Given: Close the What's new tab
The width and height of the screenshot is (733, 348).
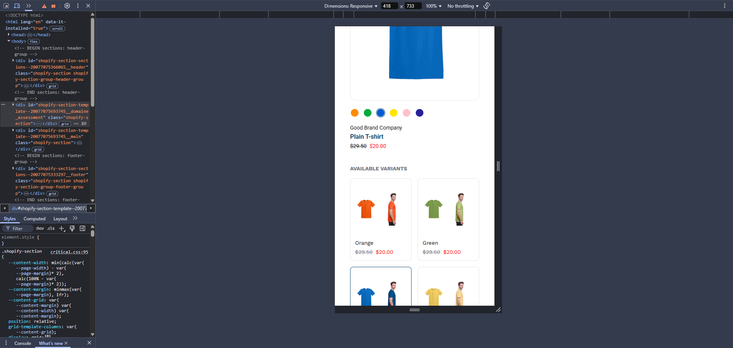Looking at the screenshot, I should pos(66,343).
